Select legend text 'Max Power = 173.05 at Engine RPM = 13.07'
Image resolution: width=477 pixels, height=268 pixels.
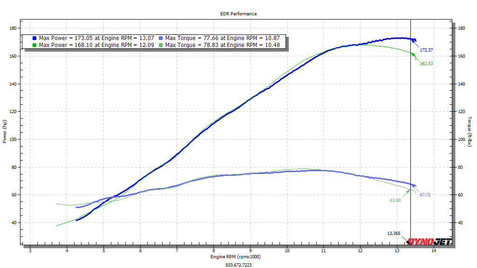click(96, 38)
